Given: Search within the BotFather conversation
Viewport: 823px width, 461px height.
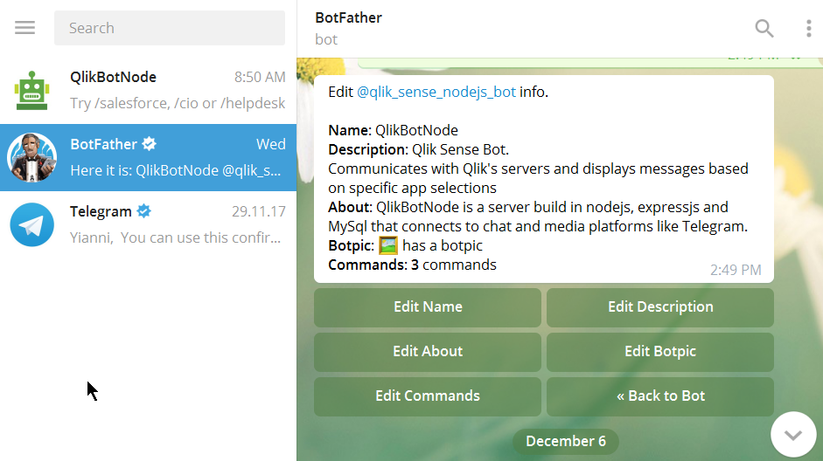Looking at the screenshot, I should (x=764, y=28).
